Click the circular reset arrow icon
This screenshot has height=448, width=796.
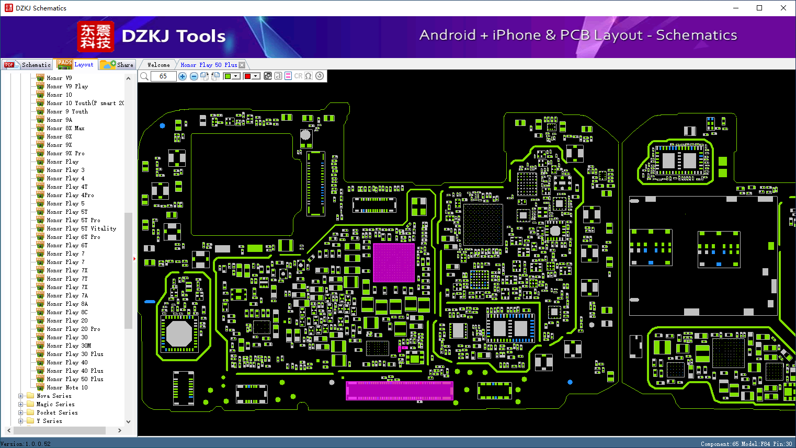(320, 76)
